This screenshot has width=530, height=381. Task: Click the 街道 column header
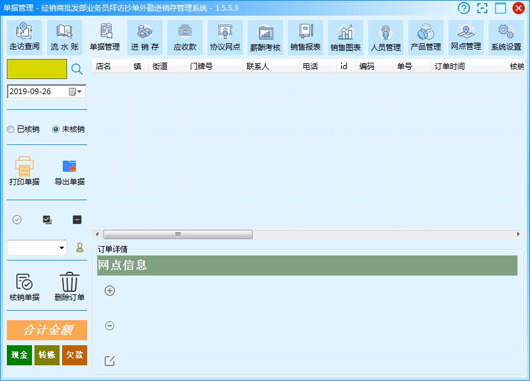pyautogui.click(x=167, y=67)
